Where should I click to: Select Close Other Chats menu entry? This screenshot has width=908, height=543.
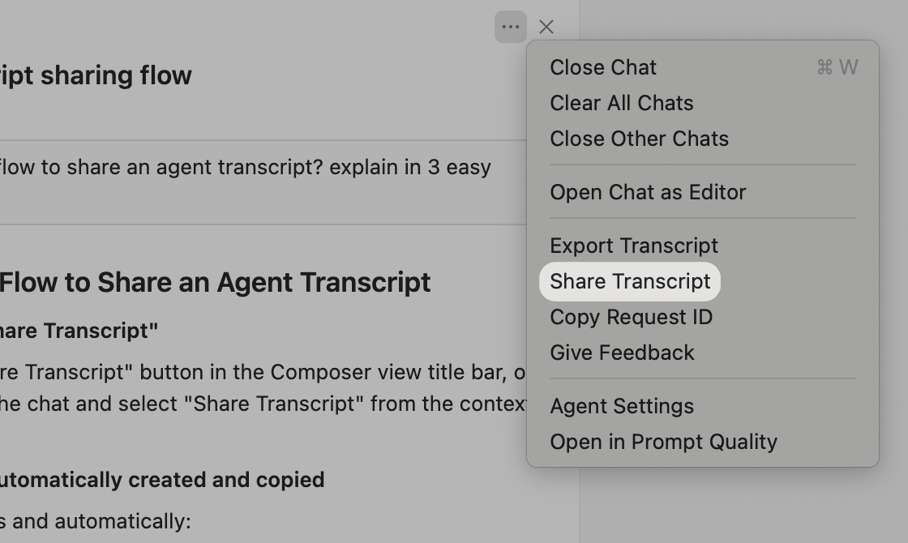click(x=639, y=139)
